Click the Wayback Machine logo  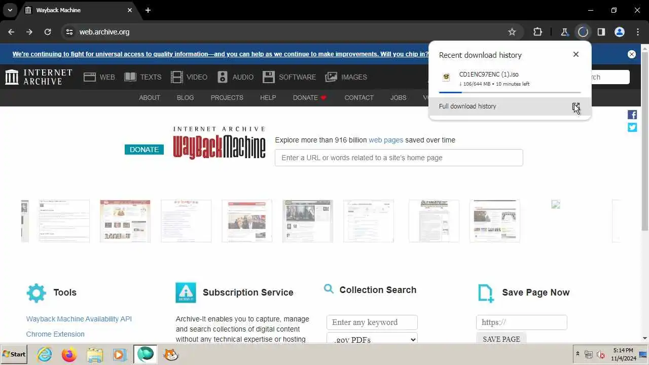pyautogui.click(x=220, y=143)
